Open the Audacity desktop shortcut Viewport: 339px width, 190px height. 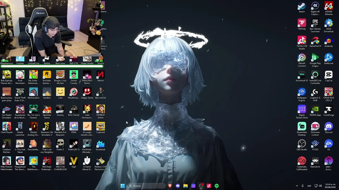[329, 42]
